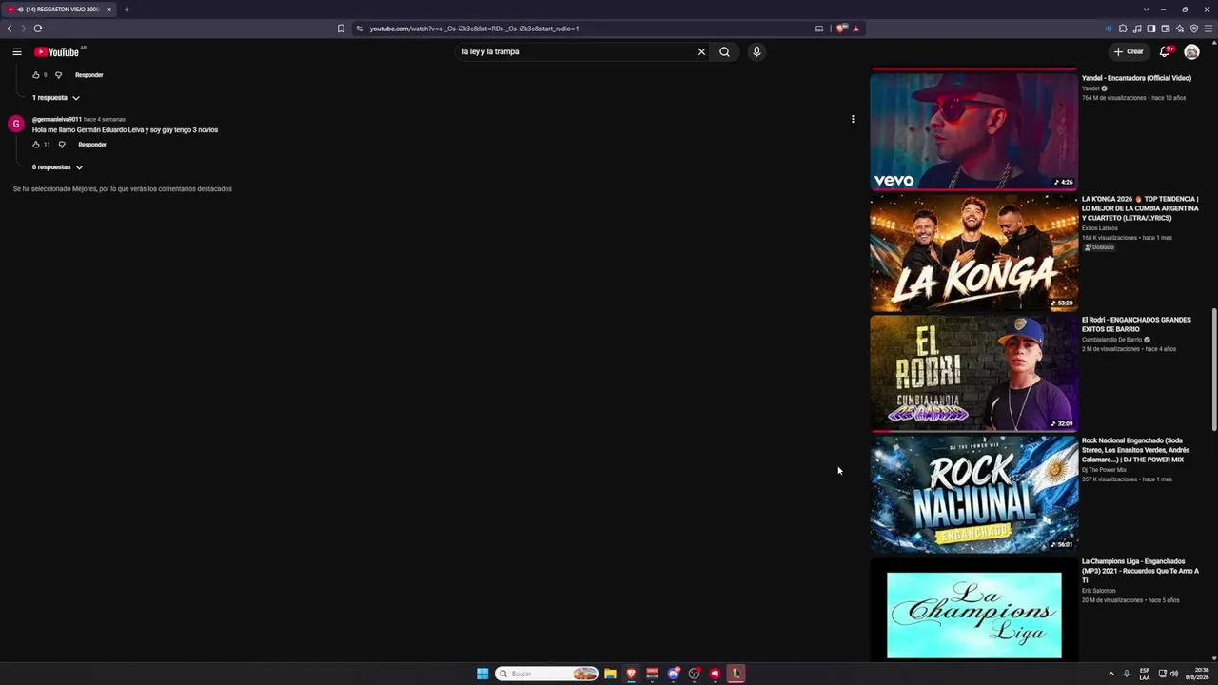
Task: Reload the current page
Action: tap(38, 29)
